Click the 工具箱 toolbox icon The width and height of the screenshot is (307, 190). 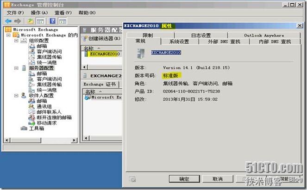coord(24,129)
